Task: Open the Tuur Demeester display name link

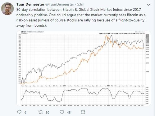Action: coord(30,4)
